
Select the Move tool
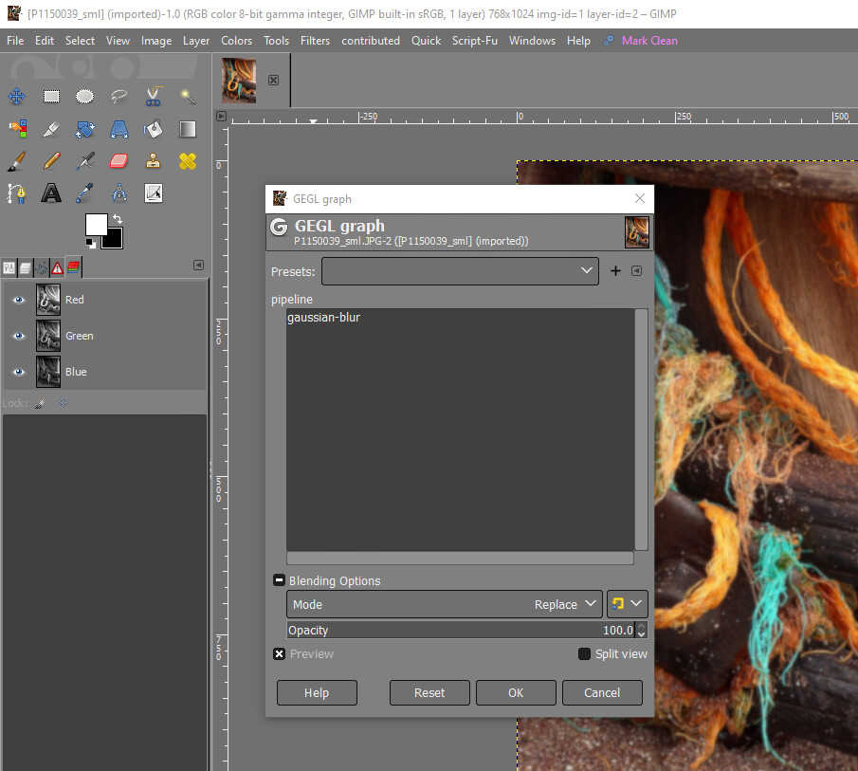pos(17,96)
